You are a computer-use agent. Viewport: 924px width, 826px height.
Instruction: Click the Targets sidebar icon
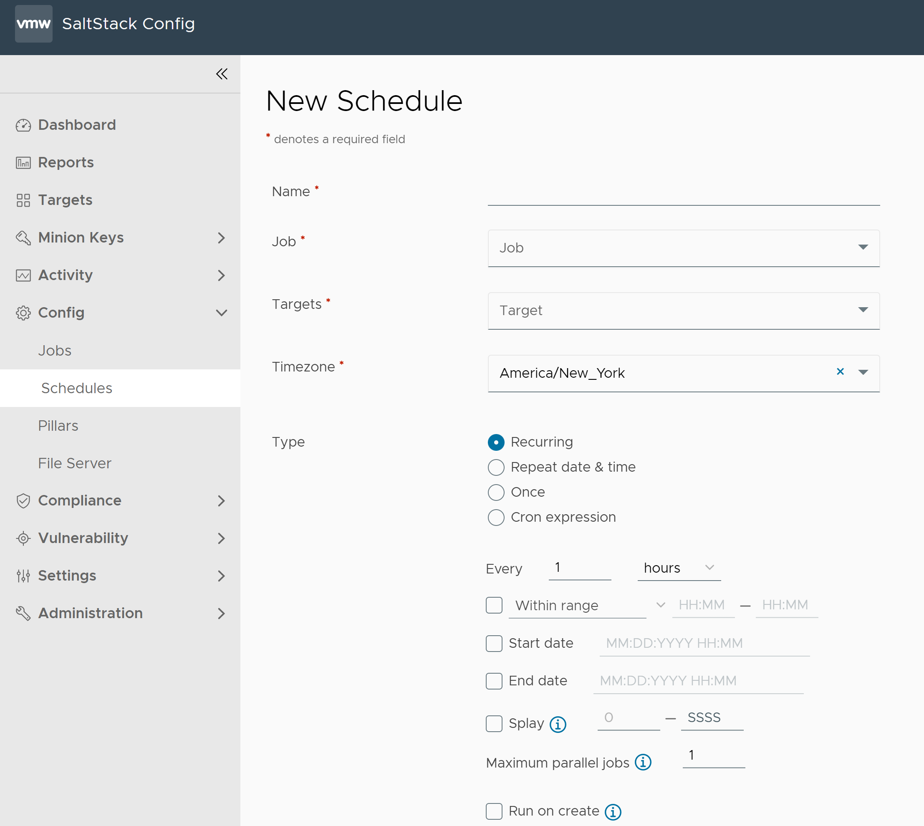click(22, 200)
